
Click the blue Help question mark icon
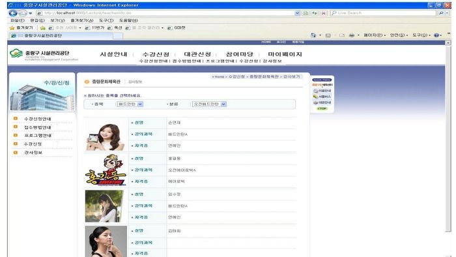(x=436, y=35)
